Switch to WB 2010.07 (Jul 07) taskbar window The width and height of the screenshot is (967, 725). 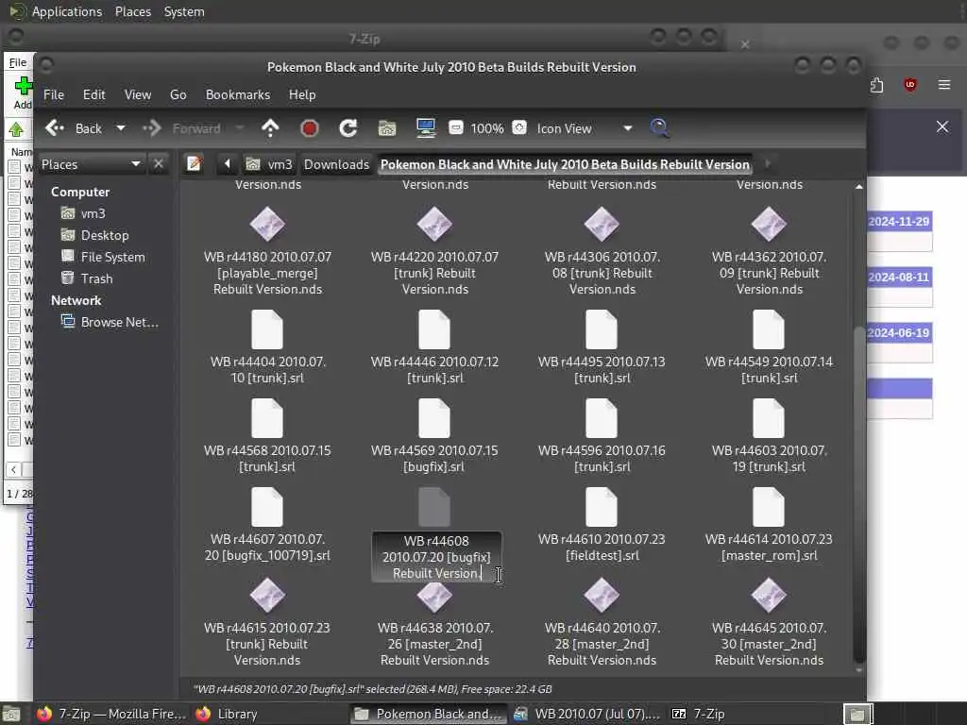pos(586,714)
